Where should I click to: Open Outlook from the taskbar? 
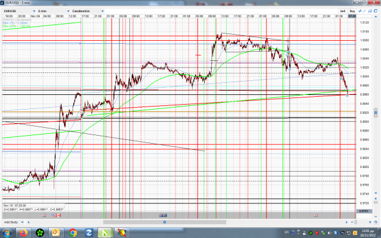[x=56, y=233]
